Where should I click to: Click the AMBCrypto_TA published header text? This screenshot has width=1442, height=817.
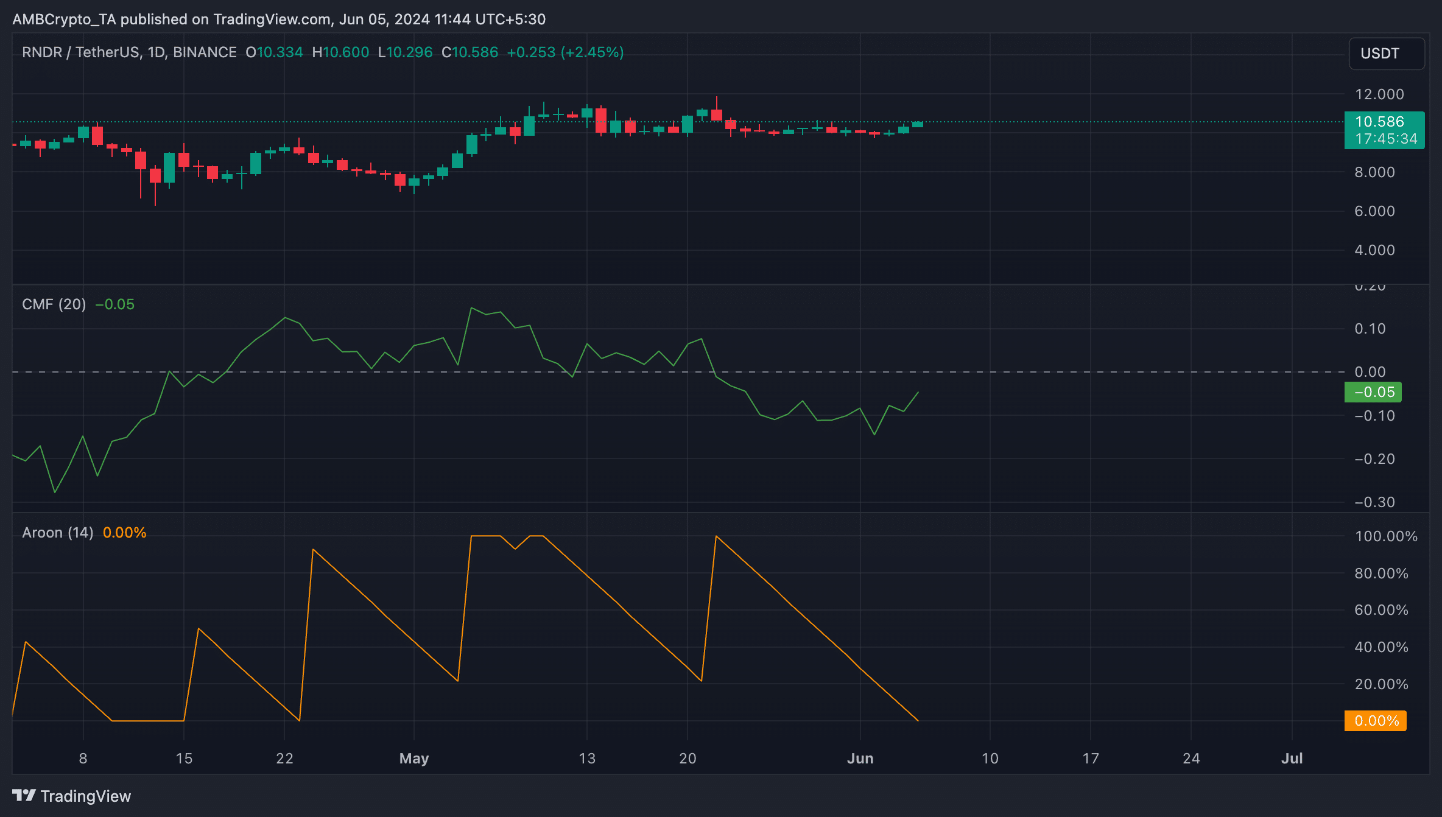coord(279,19)
